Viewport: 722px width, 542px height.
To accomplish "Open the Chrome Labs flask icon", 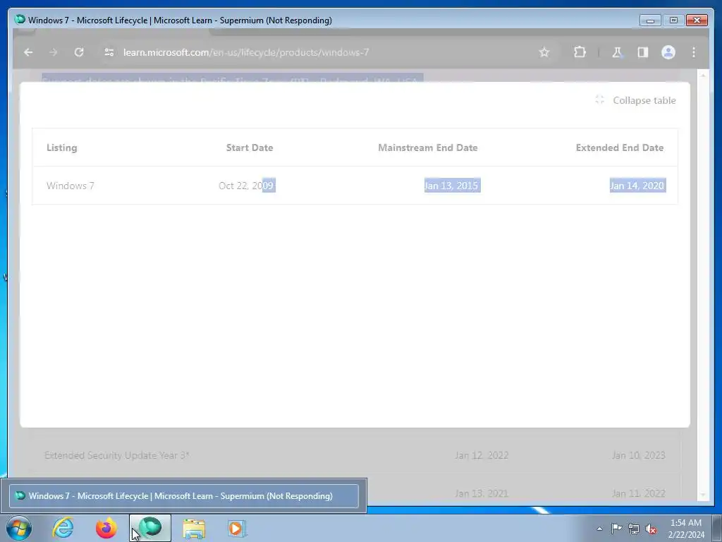I will (x=617, y=52).
